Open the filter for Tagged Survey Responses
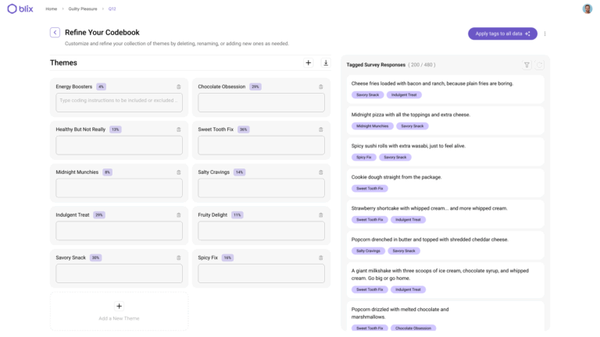600x337 pixels. click(527, 65)
